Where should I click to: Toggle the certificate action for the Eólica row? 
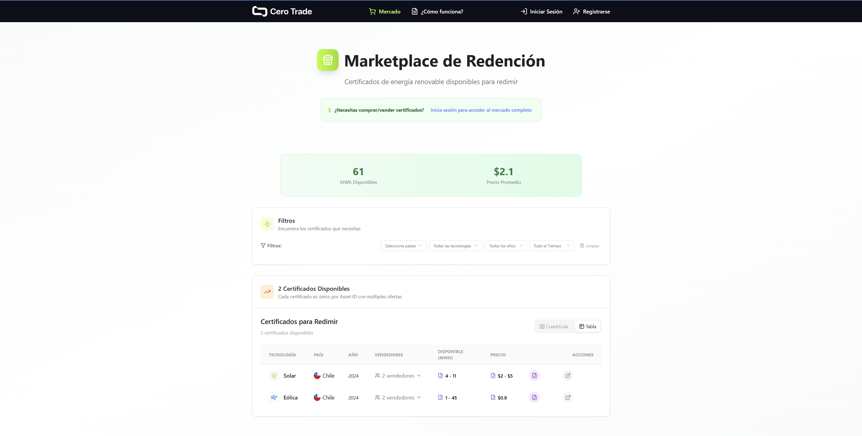534,397
